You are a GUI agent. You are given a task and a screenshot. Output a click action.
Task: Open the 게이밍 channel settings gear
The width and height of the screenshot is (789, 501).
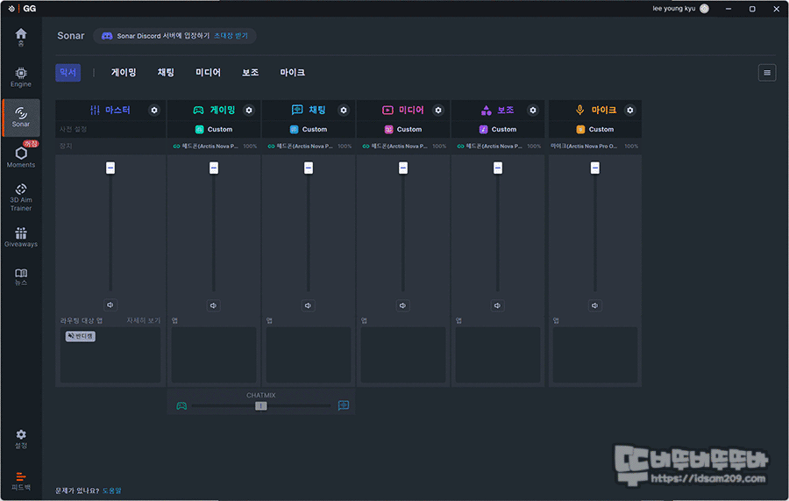249,110
